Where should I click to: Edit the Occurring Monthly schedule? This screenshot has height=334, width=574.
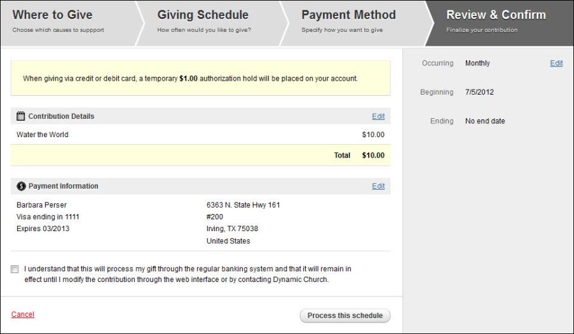pyautogui.click(x=556, y=63)
